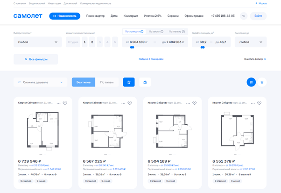This screenshot has height=193, width=281.
Task: Open 'Все фильтры' button
Action: [x=36, y=59]
